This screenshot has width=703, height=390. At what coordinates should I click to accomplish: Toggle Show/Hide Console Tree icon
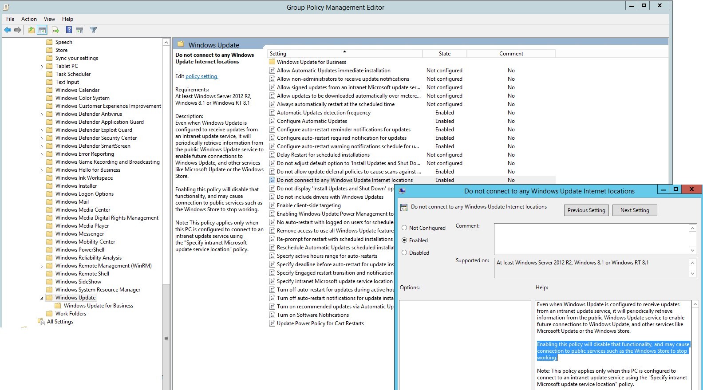(42, 30)
